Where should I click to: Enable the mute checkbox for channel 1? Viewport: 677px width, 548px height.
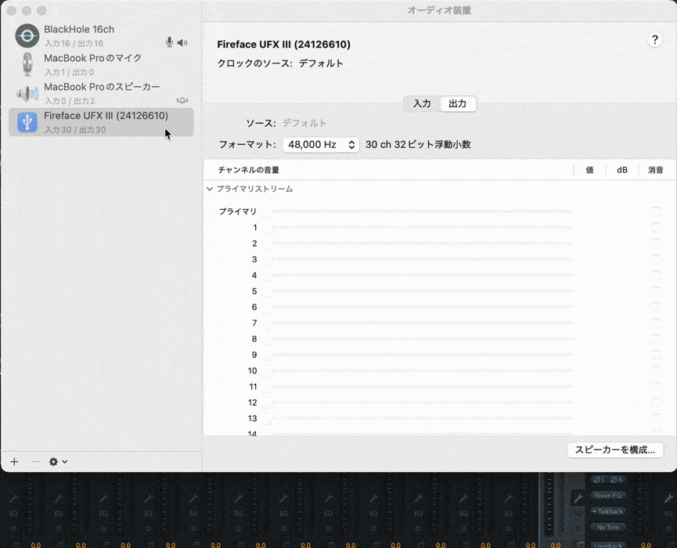656,227
